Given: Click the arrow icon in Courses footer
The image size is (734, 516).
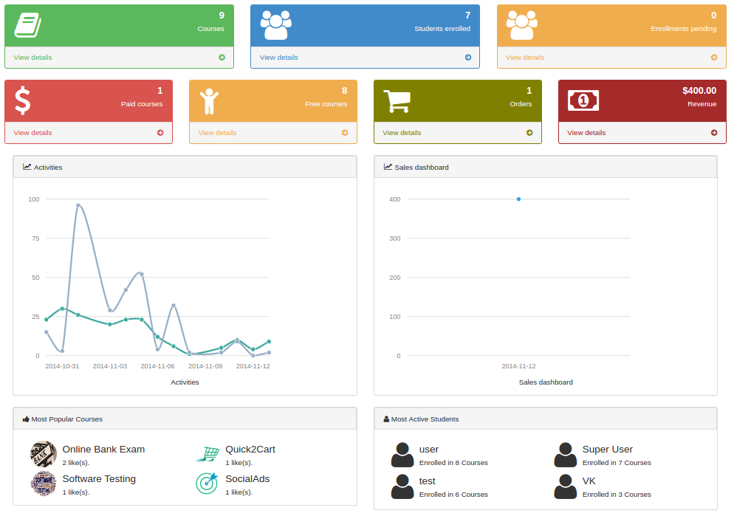Looking at the screenshot, I should [x=222, y=58].
